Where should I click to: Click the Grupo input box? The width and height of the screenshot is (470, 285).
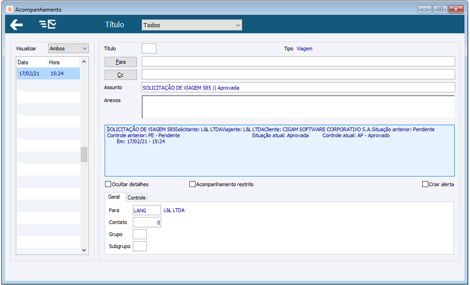click(x=140, y=234)
